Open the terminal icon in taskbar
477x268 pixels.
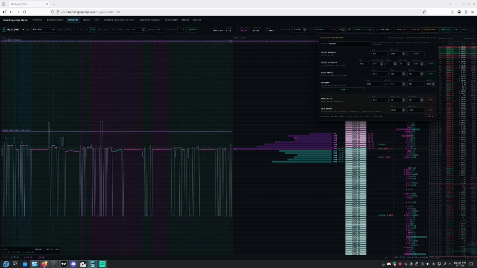pyautogui.click(x=54, y=264)
